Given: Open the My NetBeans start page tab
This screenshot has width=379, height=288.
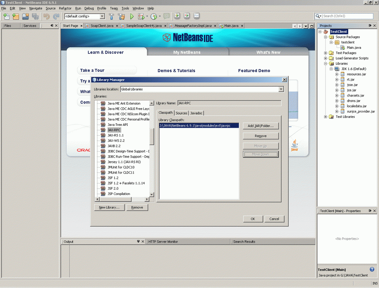Looking at the screenshot, I should (x=187, y=52).
